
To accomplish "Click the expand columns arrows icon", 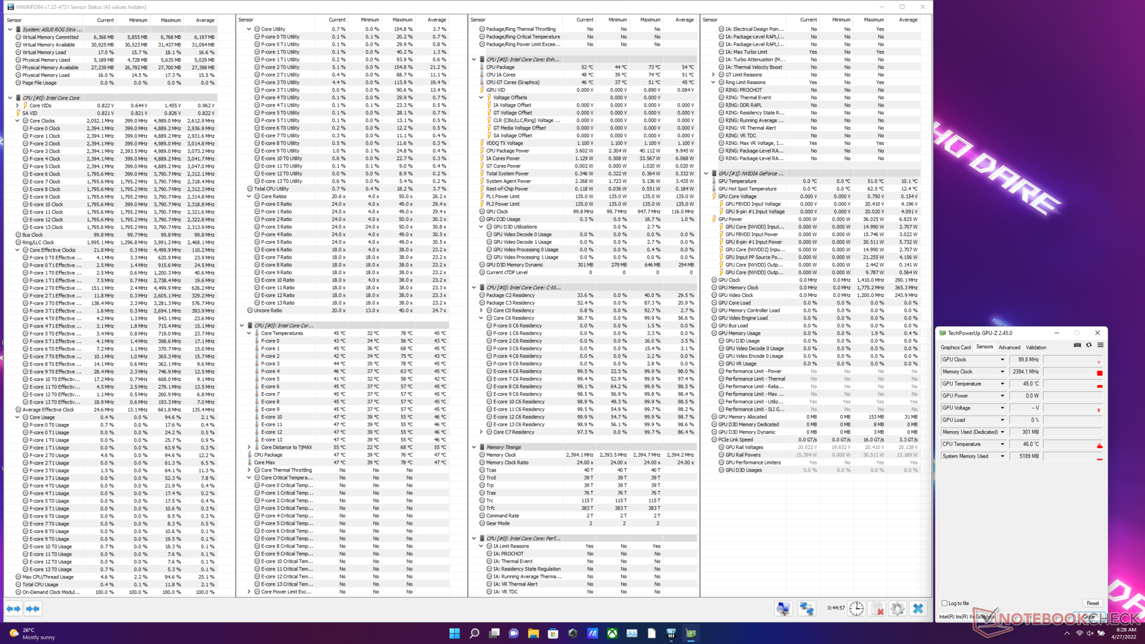I will (x=13, y=609).
